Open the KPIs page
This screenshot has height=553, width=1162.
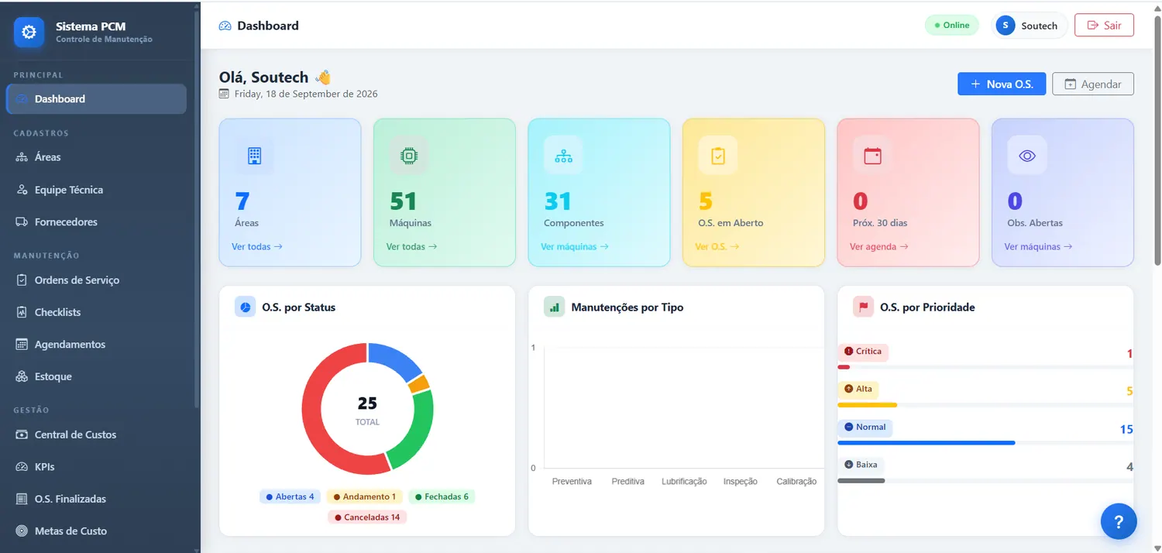point(96,467)
